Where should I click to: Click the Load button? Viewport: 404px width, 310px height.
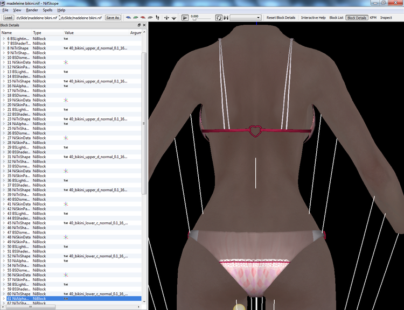point(8,18)
